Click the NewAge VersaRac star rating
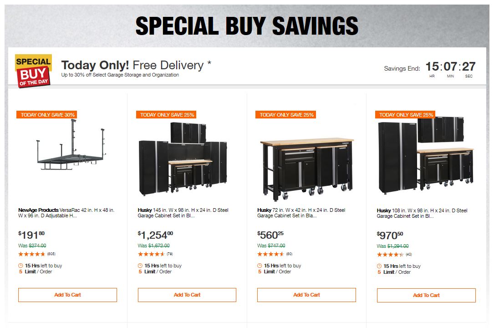The image size is (494, 328). click(32, 254)
